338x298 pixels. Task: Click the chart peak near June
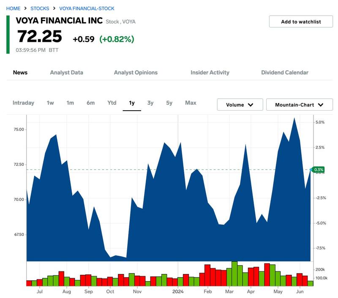coord(294,118)
